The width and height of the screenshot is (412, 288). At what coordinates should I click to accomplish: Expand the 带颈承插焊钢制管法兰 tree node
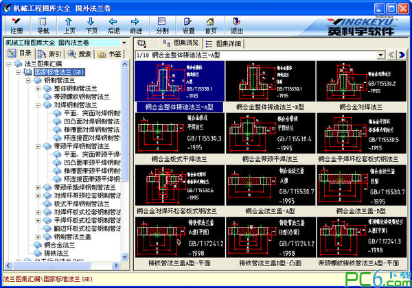coord(38,187)
